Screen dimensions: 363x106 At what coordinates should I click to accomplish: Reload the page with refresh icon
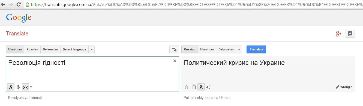[x=19, y=4]
